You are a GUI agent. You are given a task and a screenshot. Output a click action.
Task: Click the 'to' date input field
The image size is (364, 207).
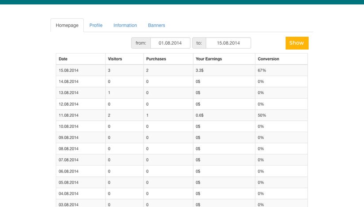point(228,43)
